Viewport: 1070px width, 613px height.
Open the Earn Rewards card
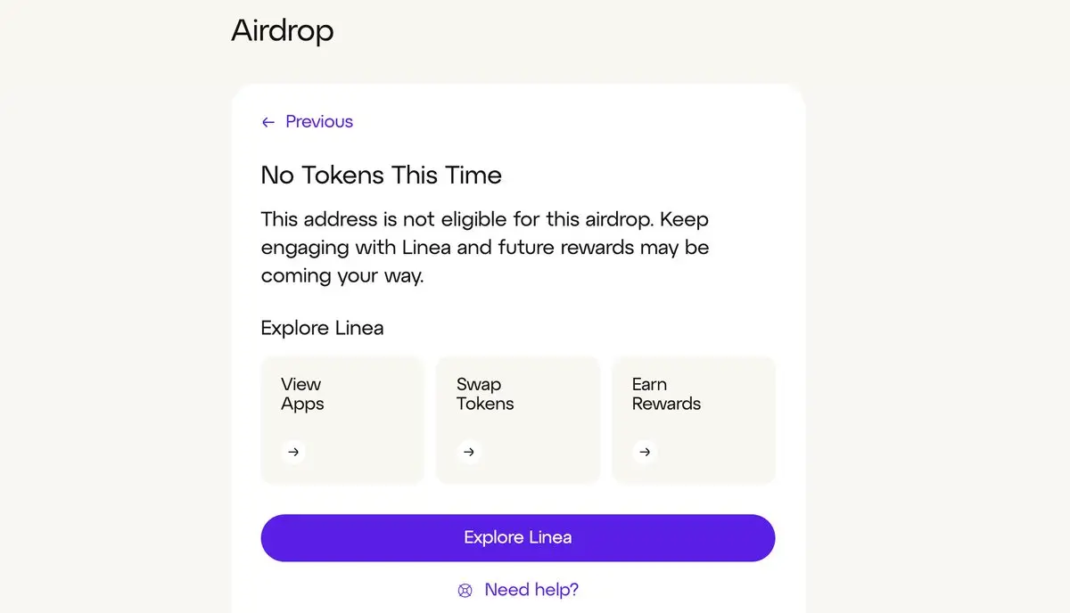[694, 420]
